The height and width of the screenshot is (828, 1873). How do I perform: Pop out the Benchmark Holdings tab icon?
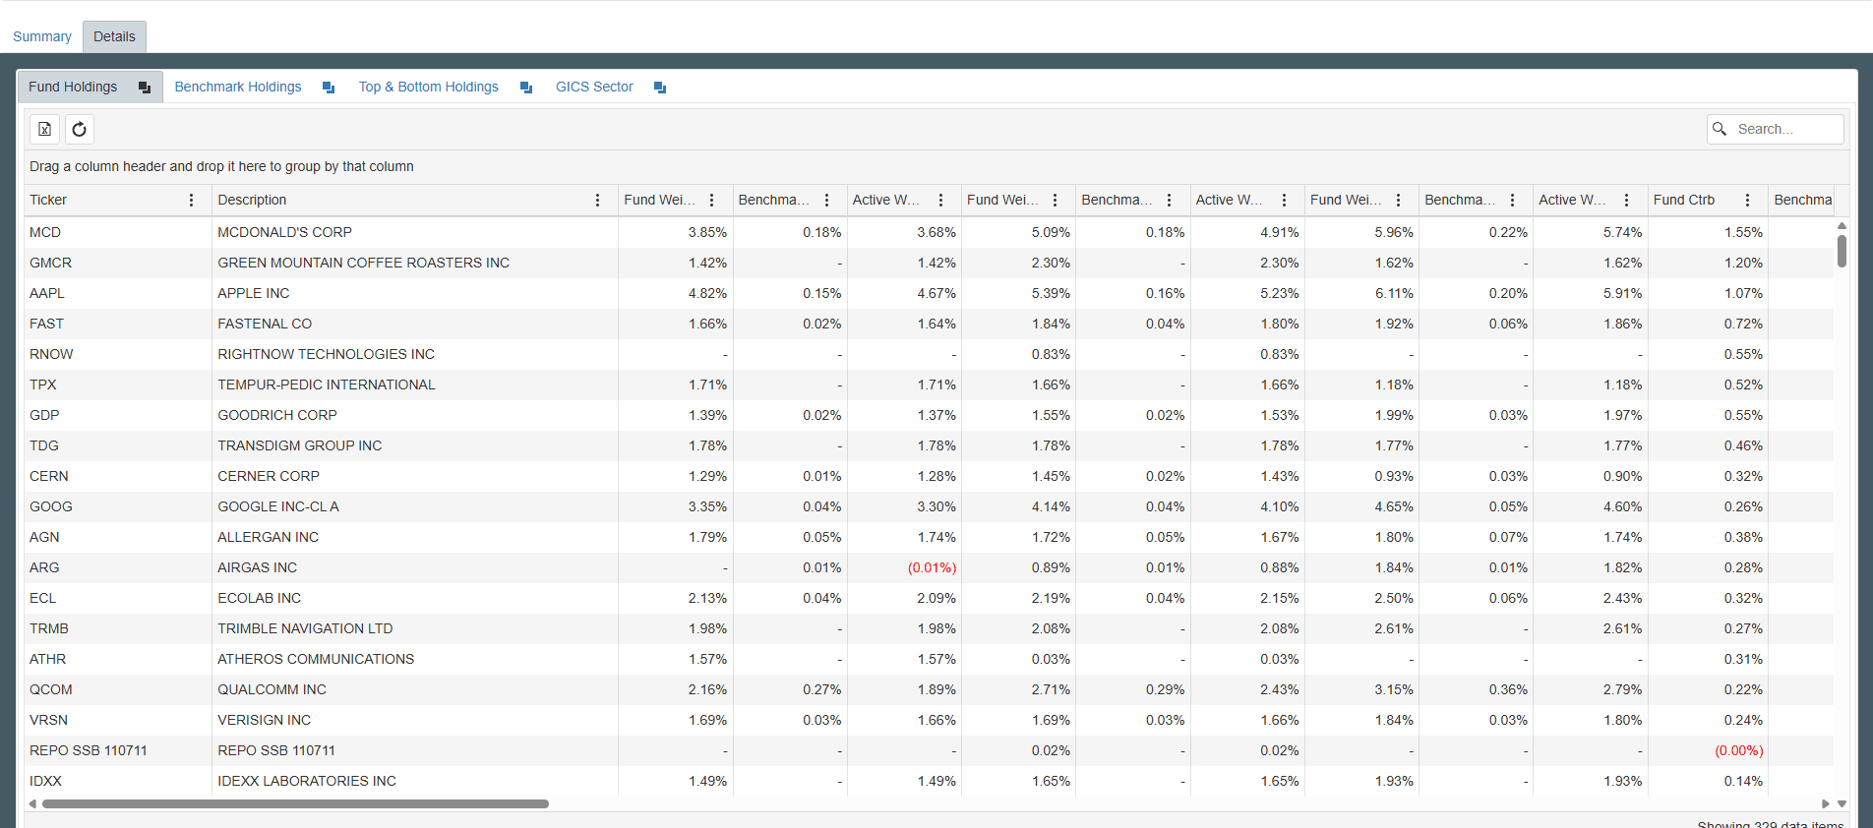pyautogui.click(x=329, y=88)
